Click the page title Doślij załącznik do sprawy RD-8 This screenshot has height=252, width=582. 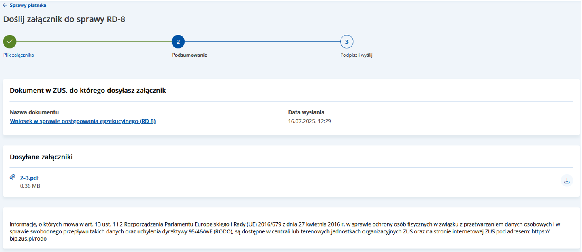64,19
